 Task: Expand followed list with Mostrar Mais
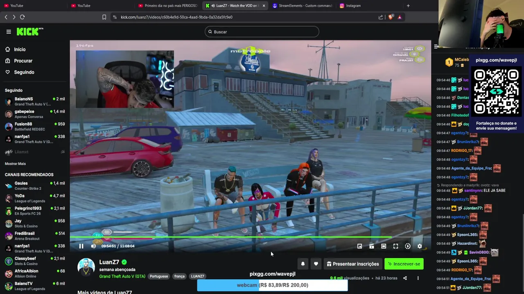[16, 164]
